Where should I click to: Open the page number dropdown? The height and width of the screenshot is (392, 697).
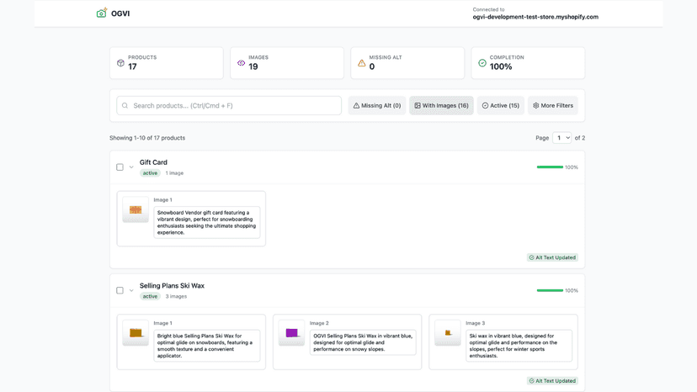point(561,138)
